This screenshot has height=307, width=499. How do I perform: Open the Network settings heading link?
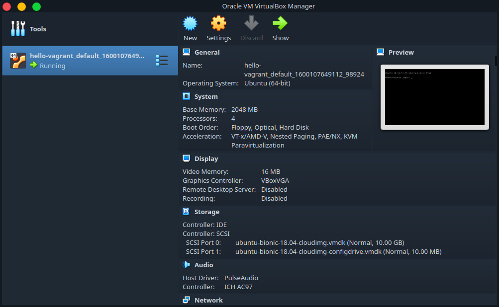coord(208,300)
